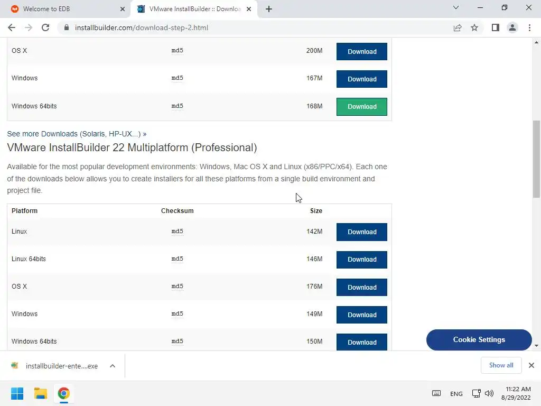Click the green Windows 64bits Download button
The width and height of the screenshot is (541, 406).
[x=361, y=107]
